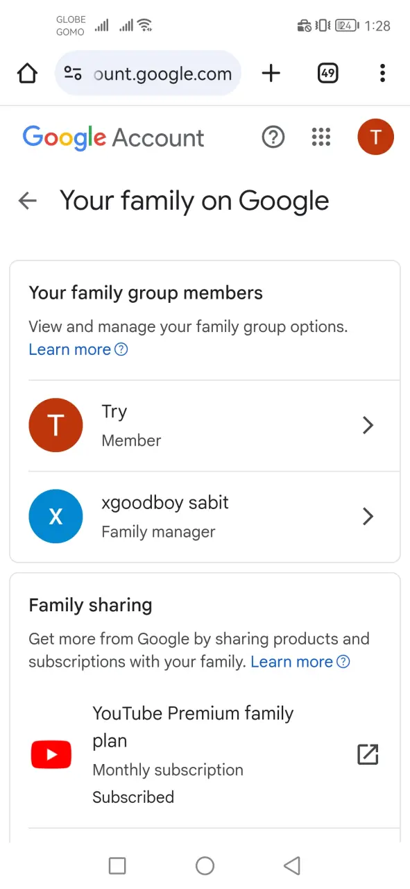This screenshot has width=410, height=889.
Task: Click Learn more under Family sharing
Action: 300,662
